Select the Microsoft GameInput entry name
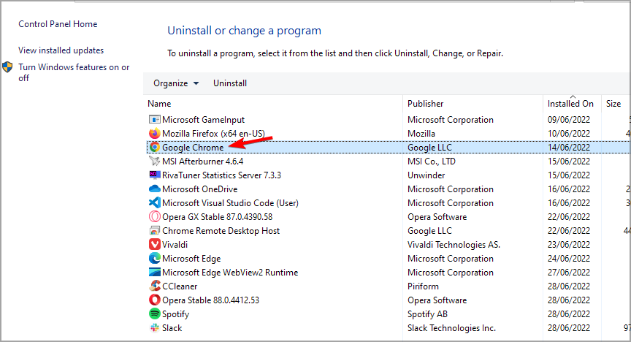 (203, 120)
